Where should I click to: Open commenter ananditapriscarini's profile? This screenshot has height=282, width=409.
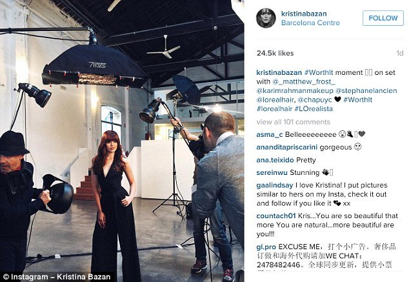point(286,147)
